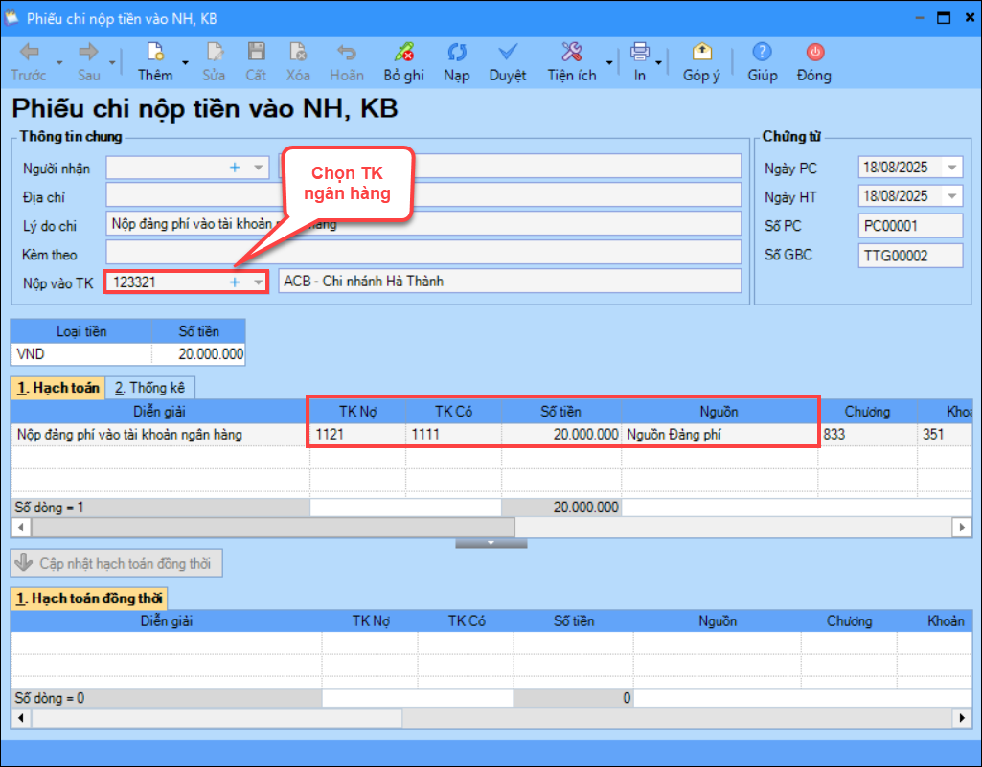Undo changes with Hoãn icon
982x767 pixels.
tap(346, 52)
